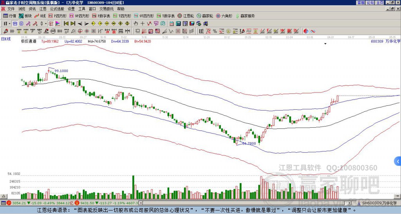Open the calendar date icon
The width and height of the screenshot is (401, 214).
(x=172, y=24)
